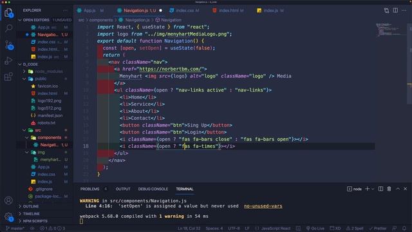Open the Manage gear icon
Viewport: 412px width, 232px height.
tap(8, 217)
